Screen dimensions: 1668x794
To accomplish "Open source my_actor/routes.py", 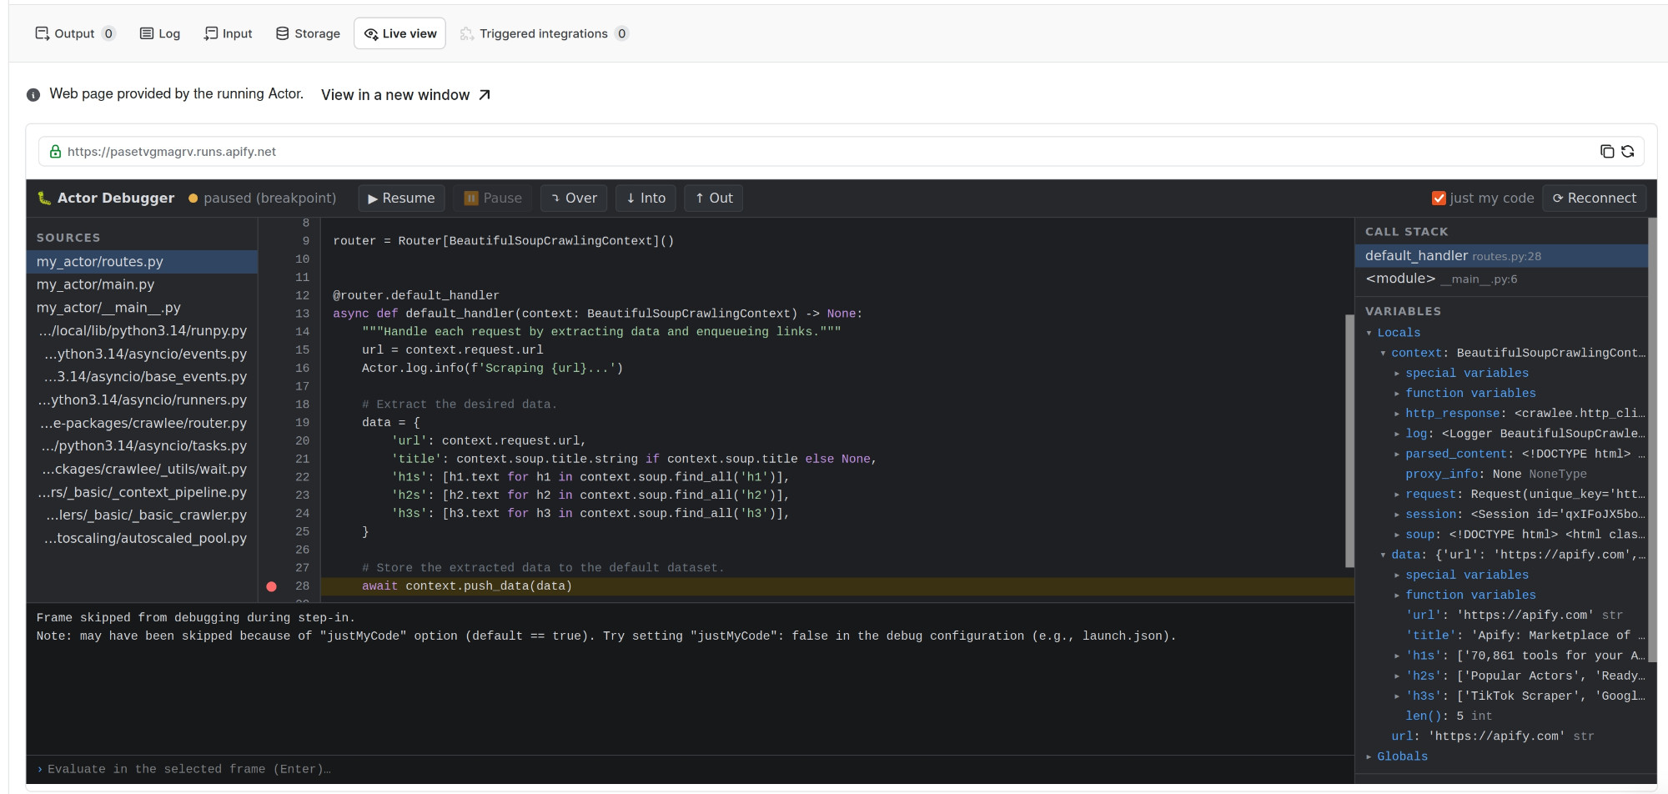I will (142, 262).
